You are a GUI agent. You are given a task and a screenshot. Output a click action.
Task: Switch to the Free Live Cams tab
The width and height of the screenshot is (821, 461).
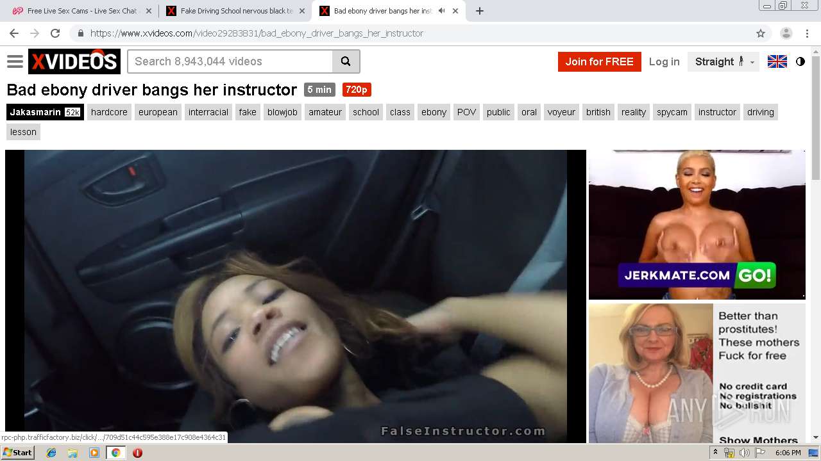tap(81, 11)
